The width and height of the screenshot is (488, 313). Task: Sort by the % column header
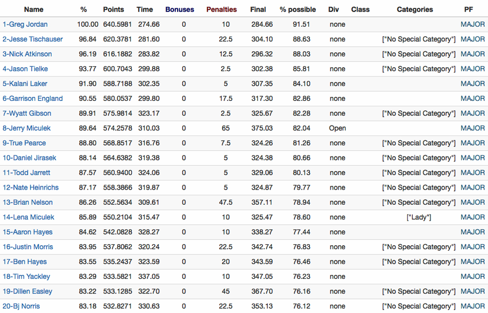pyautogui.click(x=83, y=10)
